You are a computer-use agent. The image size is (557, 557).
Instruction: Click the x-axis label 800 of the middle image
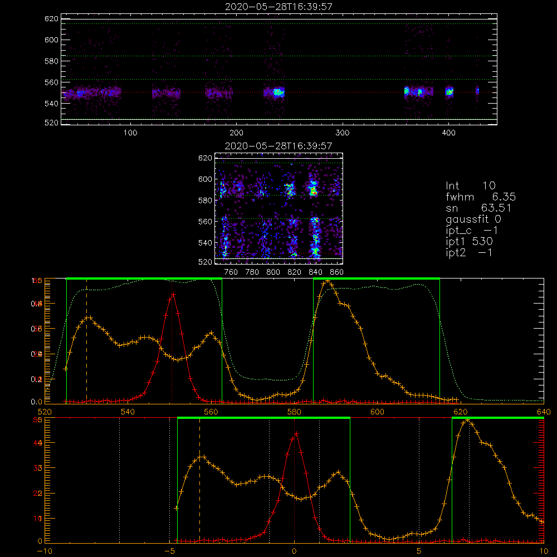273,272
